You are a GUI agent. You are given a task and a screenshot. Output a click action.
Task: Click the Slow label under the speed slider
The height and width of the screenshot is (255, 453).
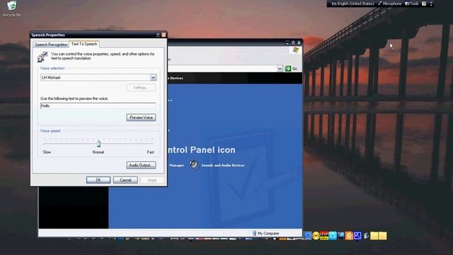(47, 152)
